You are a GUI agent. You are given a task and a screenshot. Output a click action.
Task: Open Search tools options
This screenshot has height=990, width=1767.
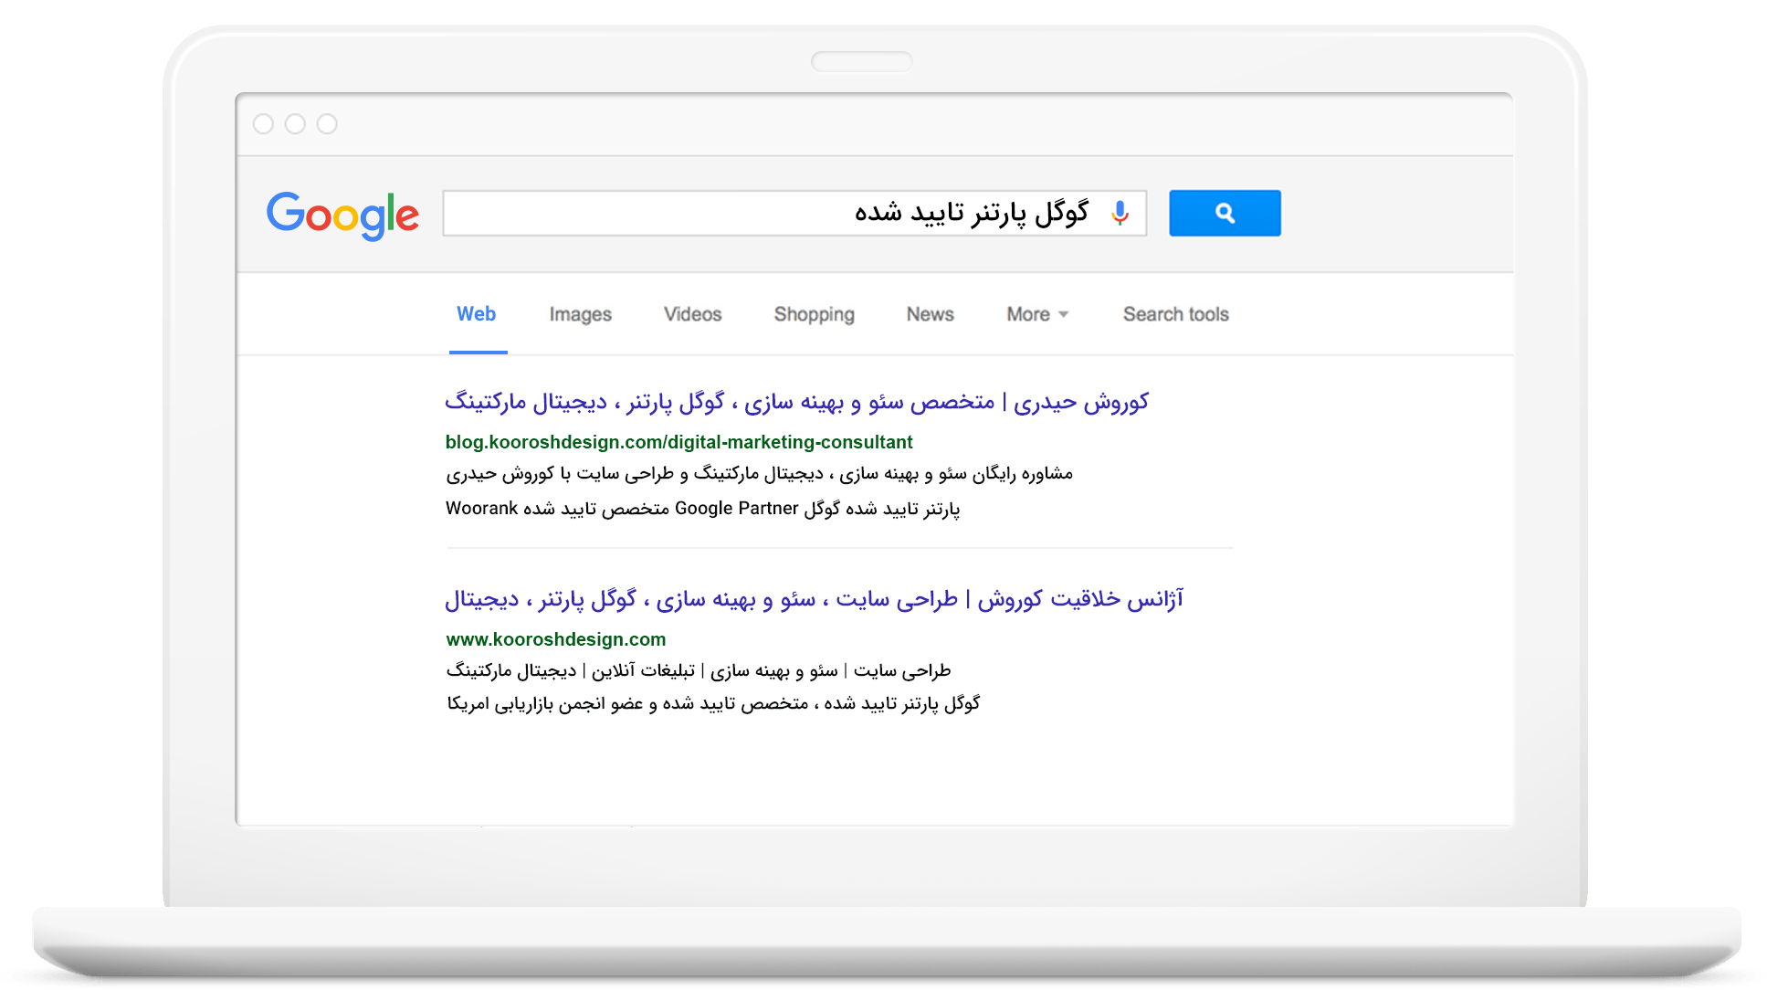[1175, 314]
